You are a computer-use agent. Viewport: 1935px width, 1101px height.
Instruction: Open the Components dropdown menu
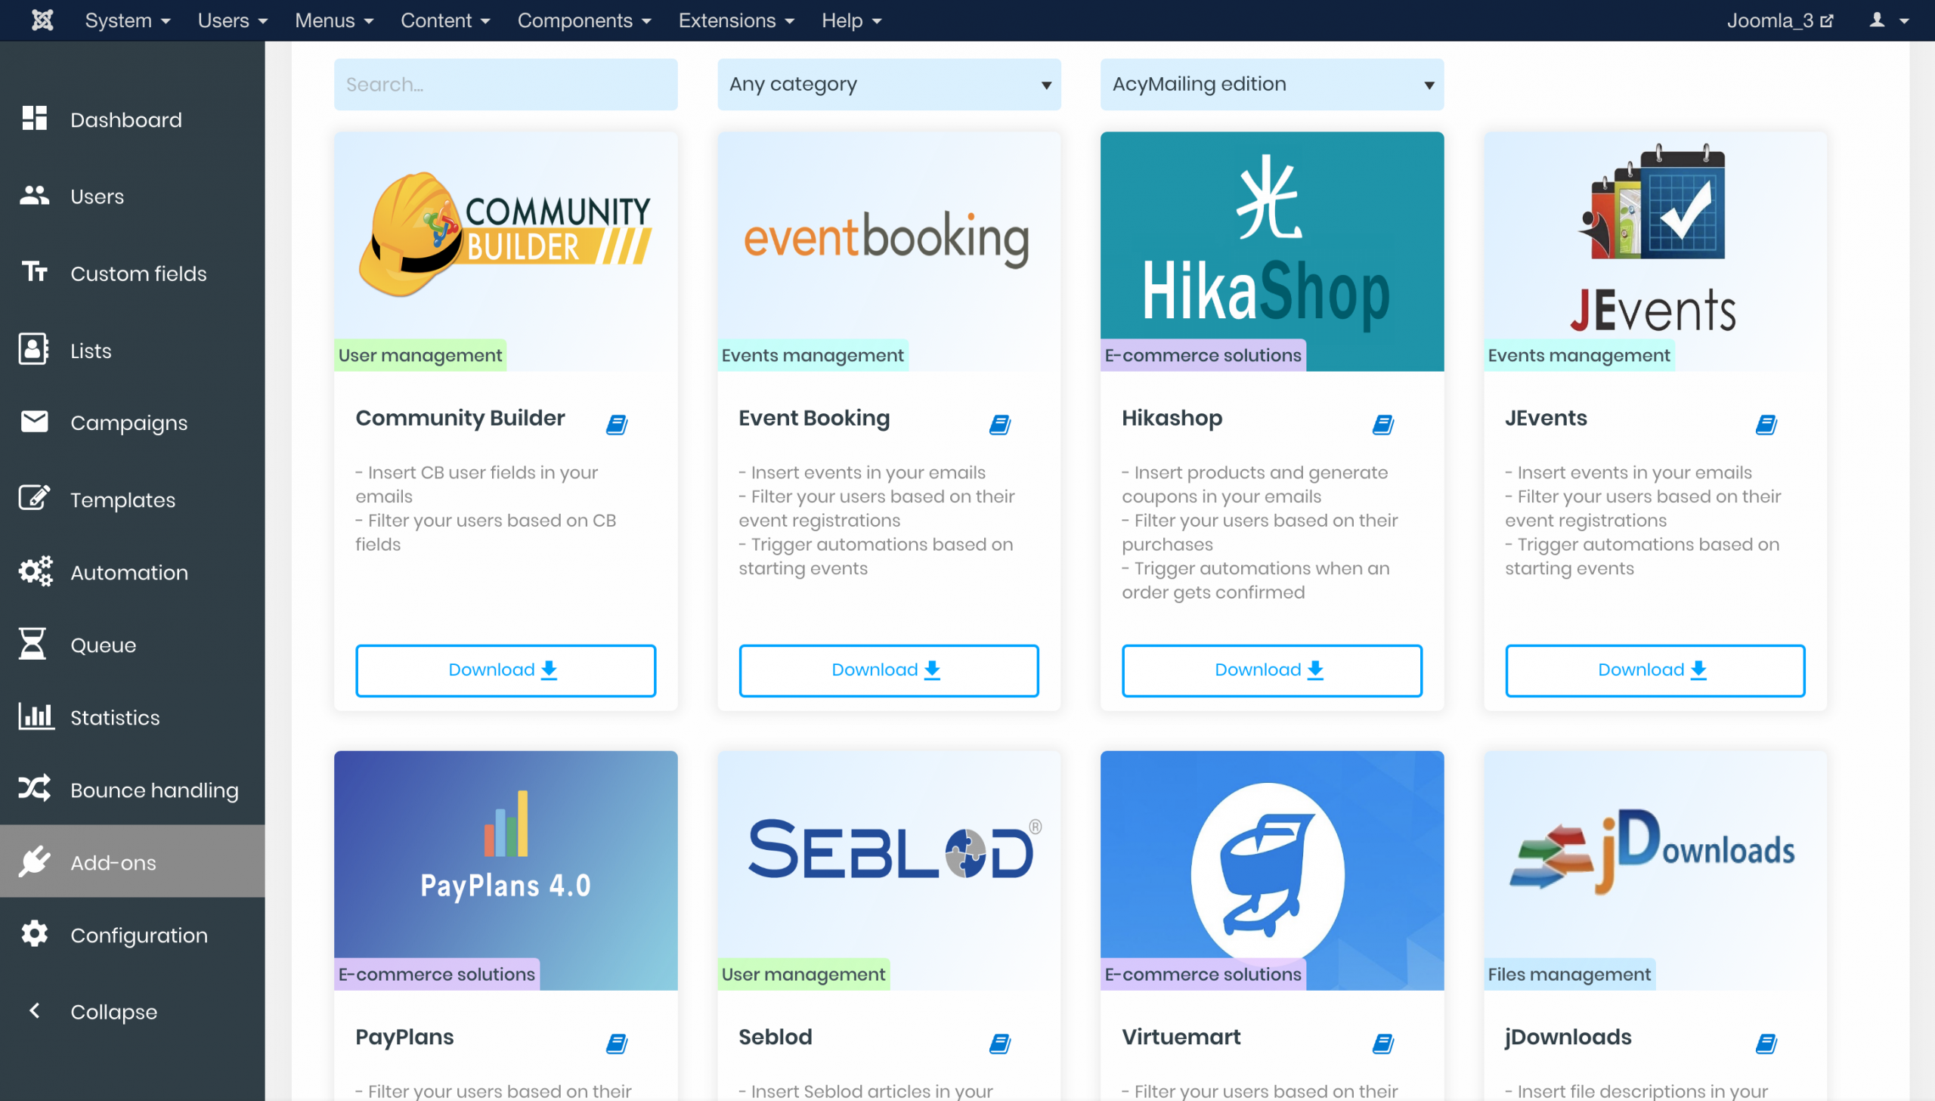tap(584, 20)
